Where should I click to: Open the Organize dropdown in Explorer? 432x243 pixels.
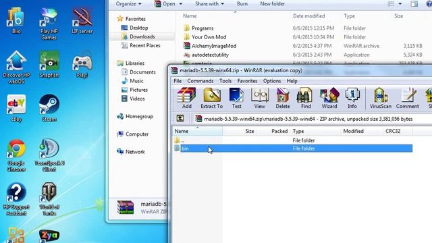click(128, 4)
